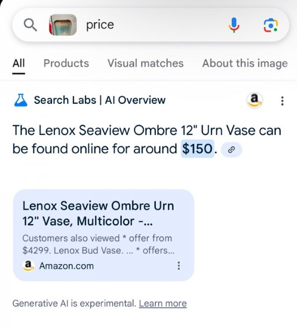Tap the Amazon source logo in AI Overview
The width and height of the screenshot is (297, 328).
(x=254, y=100)
